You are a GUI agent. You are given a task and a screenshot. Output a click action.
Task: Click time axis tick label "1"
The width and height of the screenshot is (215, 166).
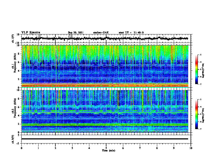pos(38,148)
